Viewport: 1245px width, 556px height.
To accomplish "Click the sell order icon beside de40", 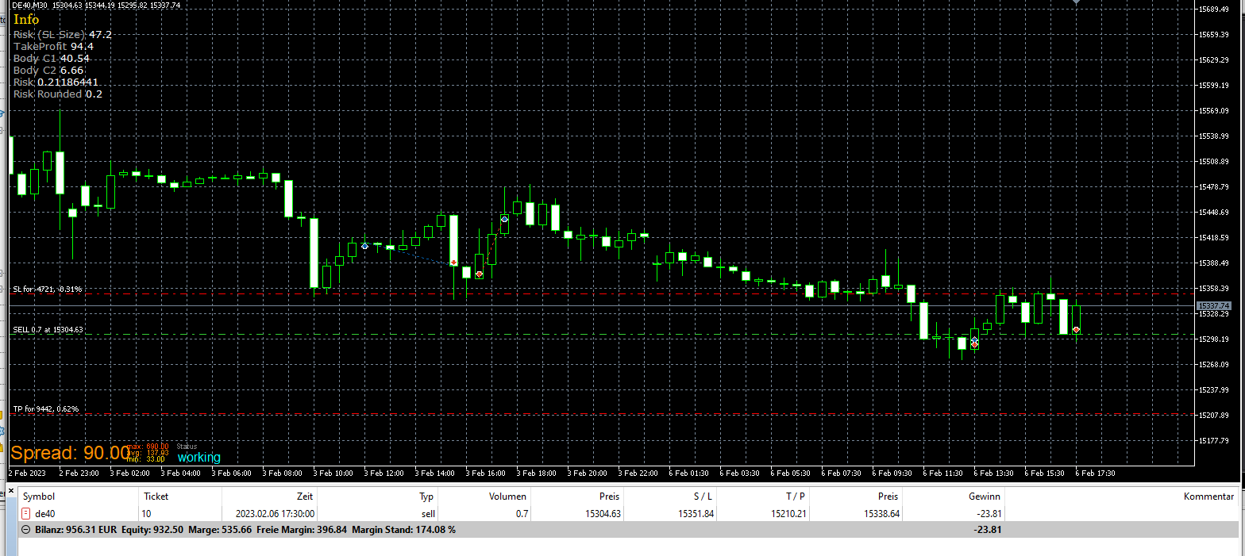I will (x=26, y=513).
